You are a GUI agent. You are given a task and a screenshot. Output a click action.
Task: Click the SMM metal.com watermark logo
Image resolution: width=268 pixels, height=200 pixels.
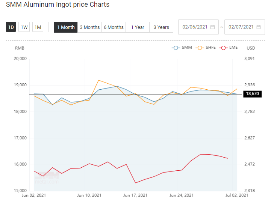tap(47, 178)
